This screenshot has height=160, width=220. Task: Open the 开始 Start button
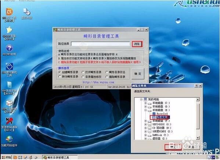coord(6,157)
